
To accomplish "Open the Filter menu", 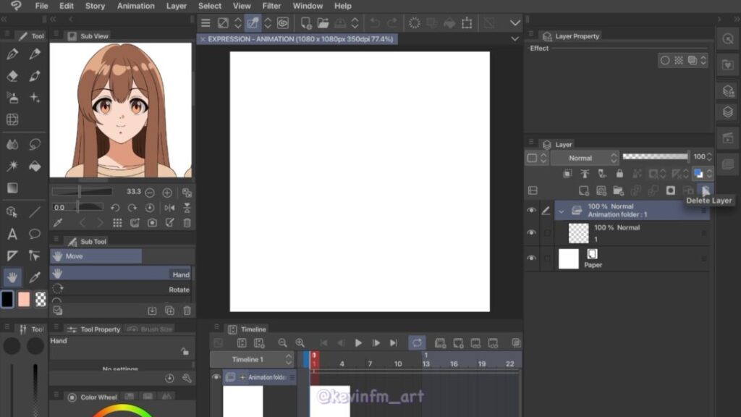I will (x=271, y=6).
